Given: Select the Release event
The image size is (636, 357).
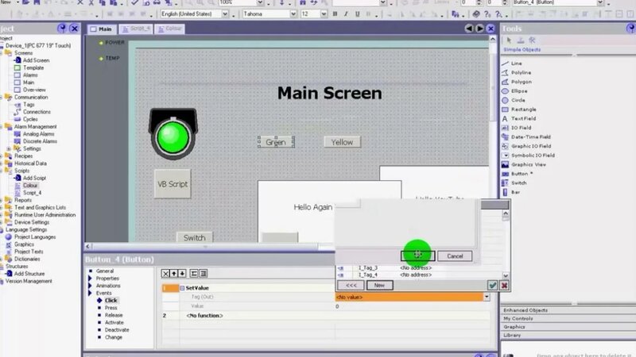Looking at the screenshot, I should pyautogui.click(x=114, y=315).
